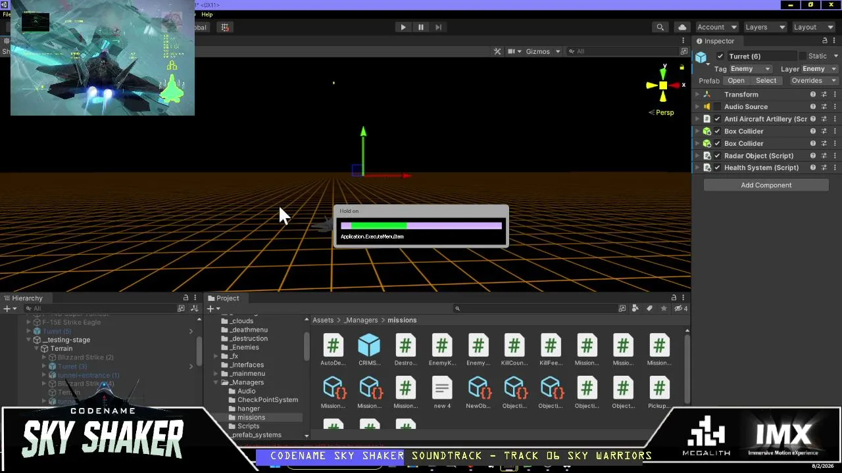The width and height of the screenshot is (842, 473).
Task: Open the cloud services icon
Action: (x=682, y=27)
